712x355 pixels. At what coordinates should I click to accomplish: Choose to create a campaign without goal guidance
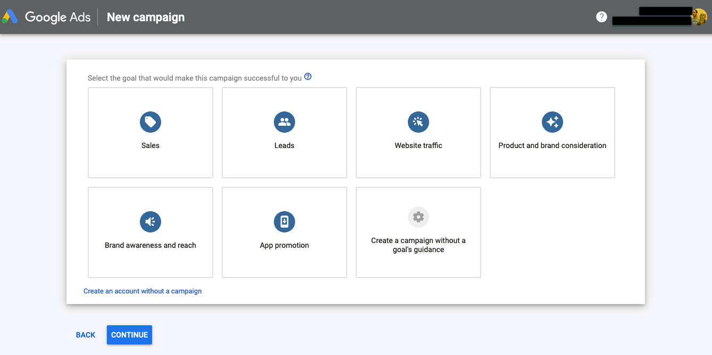418,232
